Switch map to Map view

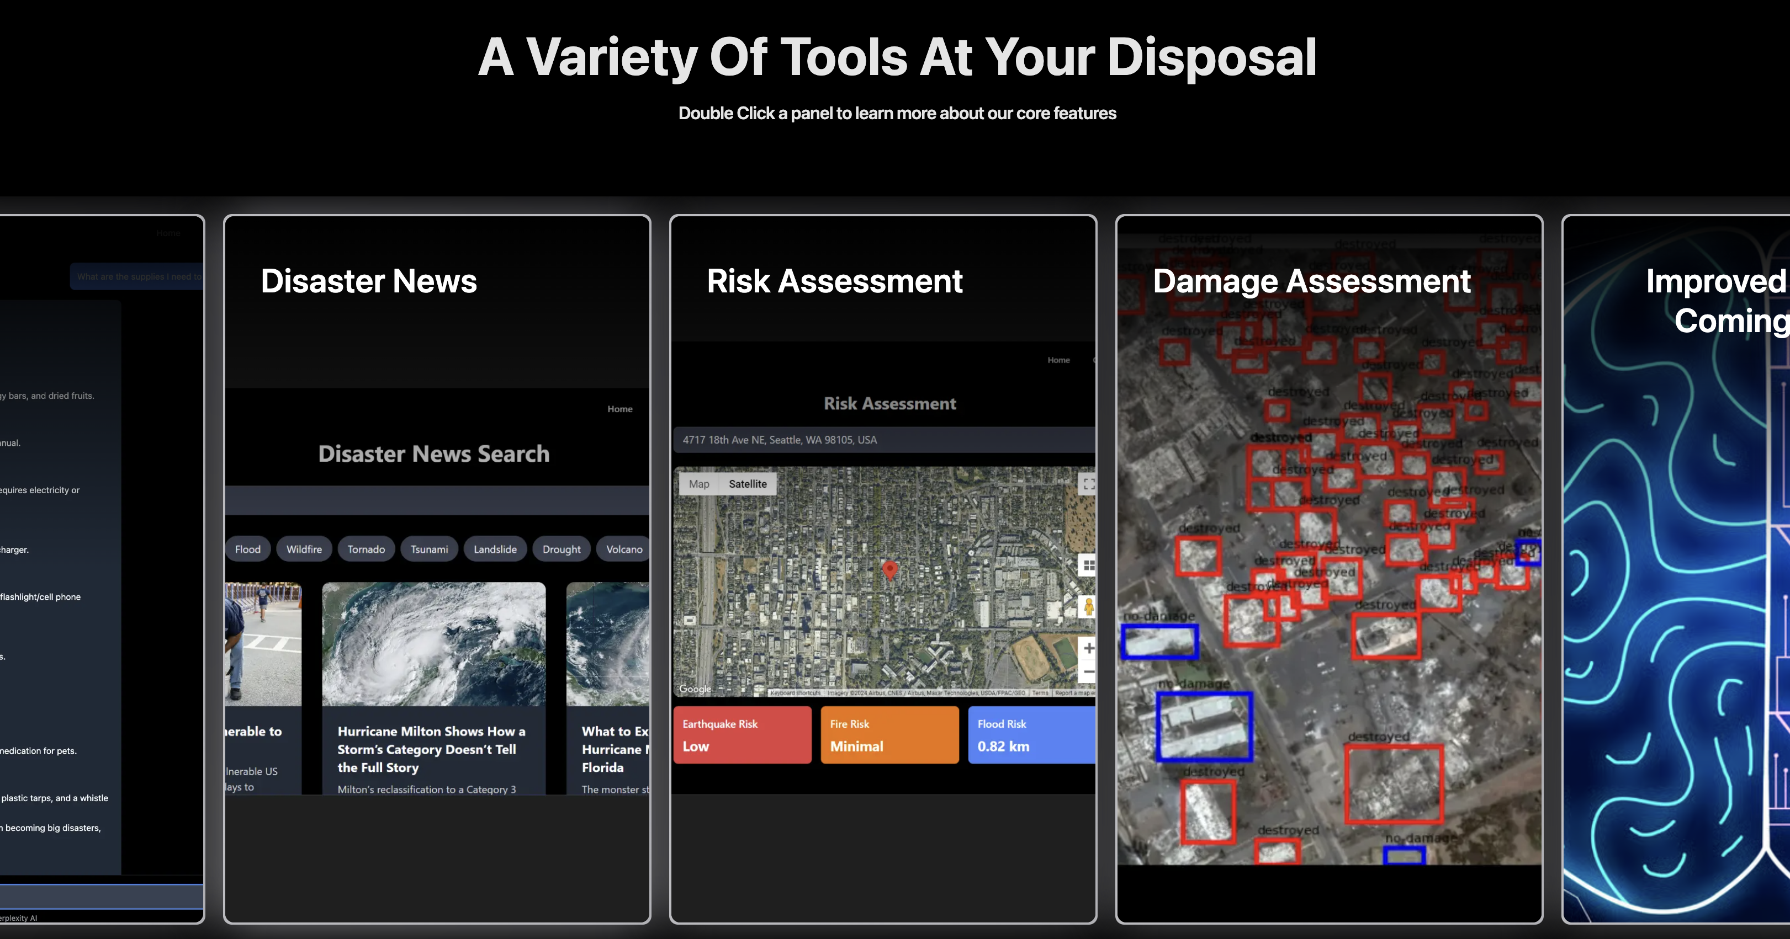tap(699, 484)
